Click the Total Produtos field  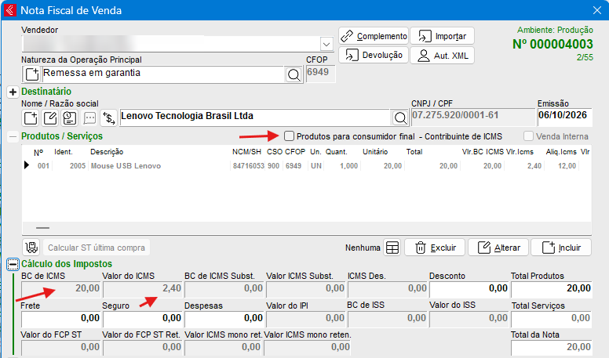(x=552, y=288)
